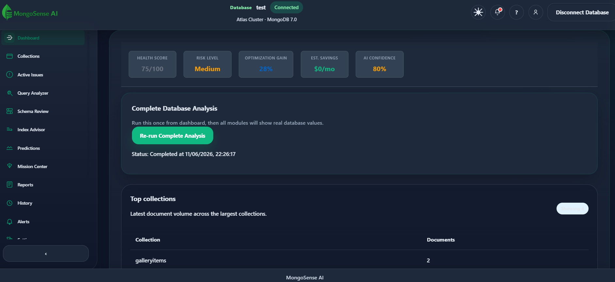Click the Disconnect Database button
This screenshot has width=615, height=282.
click(x=582, y=12)
